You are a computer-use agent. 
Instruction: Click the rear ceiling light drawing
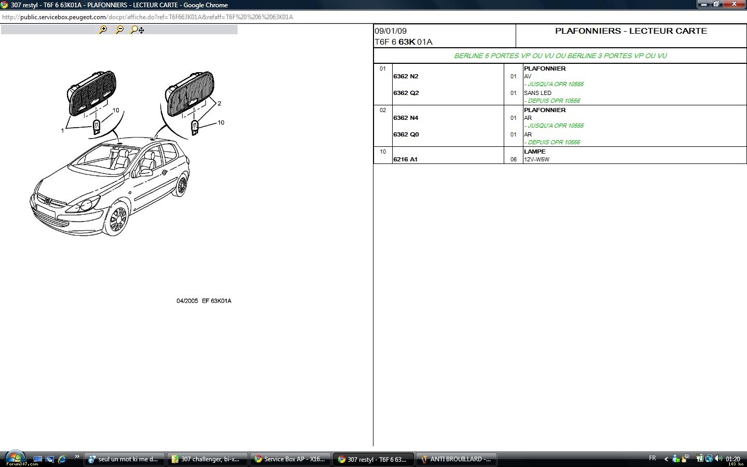tap(189, 94)
